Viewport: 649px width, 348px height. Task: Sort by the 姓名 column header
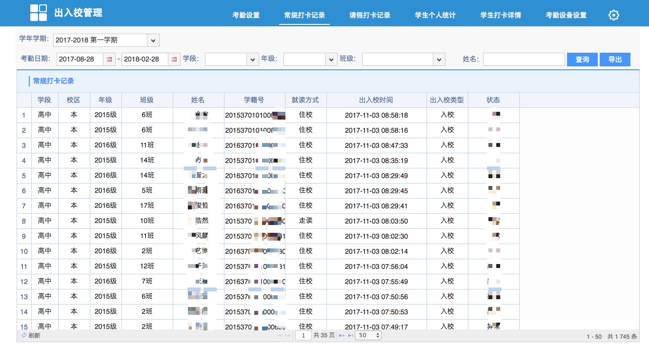point(198,100)
